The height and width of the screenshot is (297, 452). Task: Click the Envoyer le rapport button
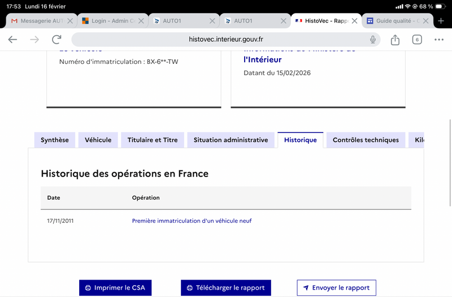[336, 288]
